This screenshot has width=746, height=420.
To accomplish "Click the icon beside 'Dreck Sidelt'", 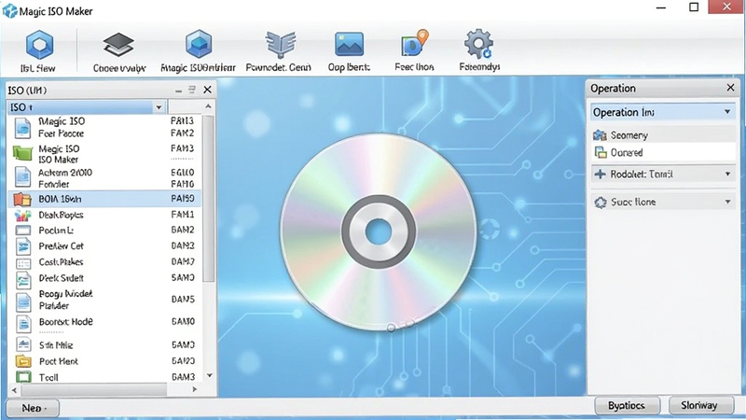I will 22,279.
